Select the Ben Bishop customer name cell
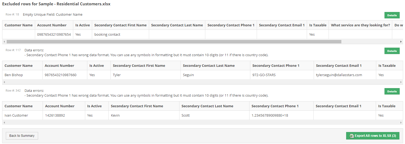405x144 pixels. coord(22,75)
